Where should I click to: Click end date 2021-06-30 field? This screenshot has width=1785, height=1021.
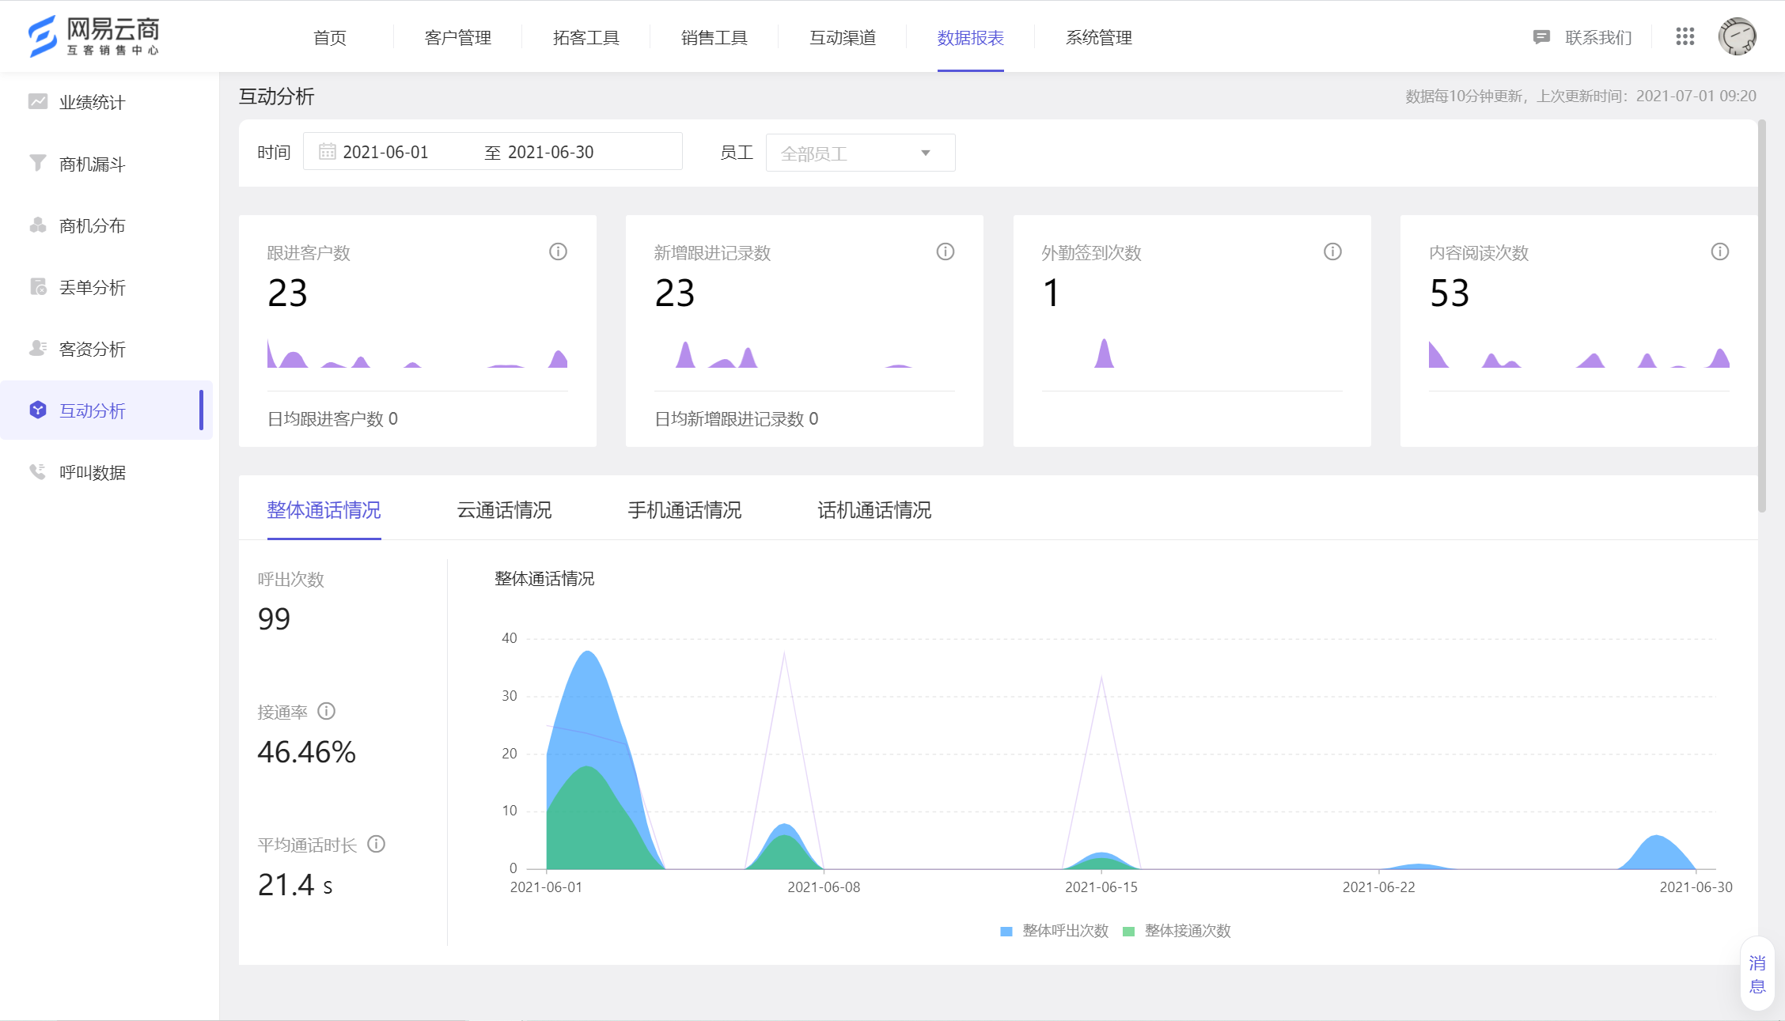[551, 152]
